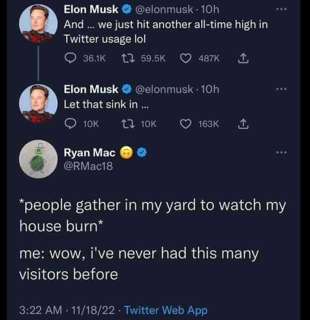This screenshot has width=310, height=320.
Task: Click Ryan Mac's blue verified badge
Action: [141, 153]
